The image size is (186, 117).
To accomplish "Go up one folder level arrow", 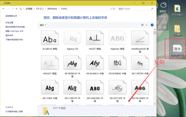I will click(x=16, y=9).
